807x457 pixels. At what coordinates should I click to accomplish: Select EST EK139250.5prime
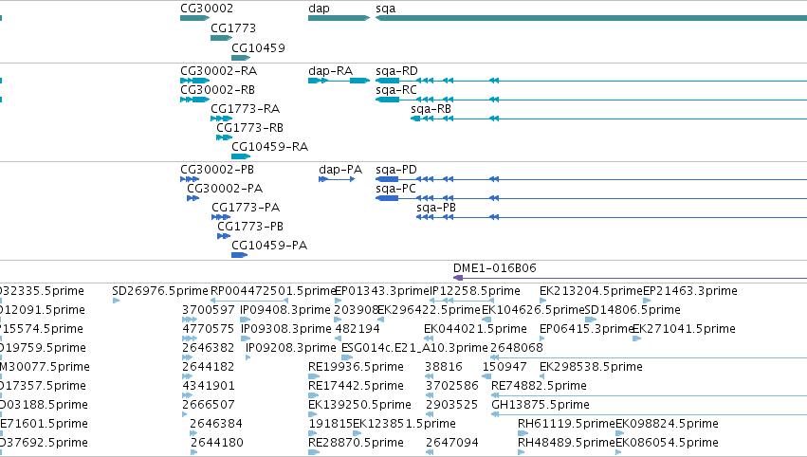pyautogui.click(x=359, y=405)
